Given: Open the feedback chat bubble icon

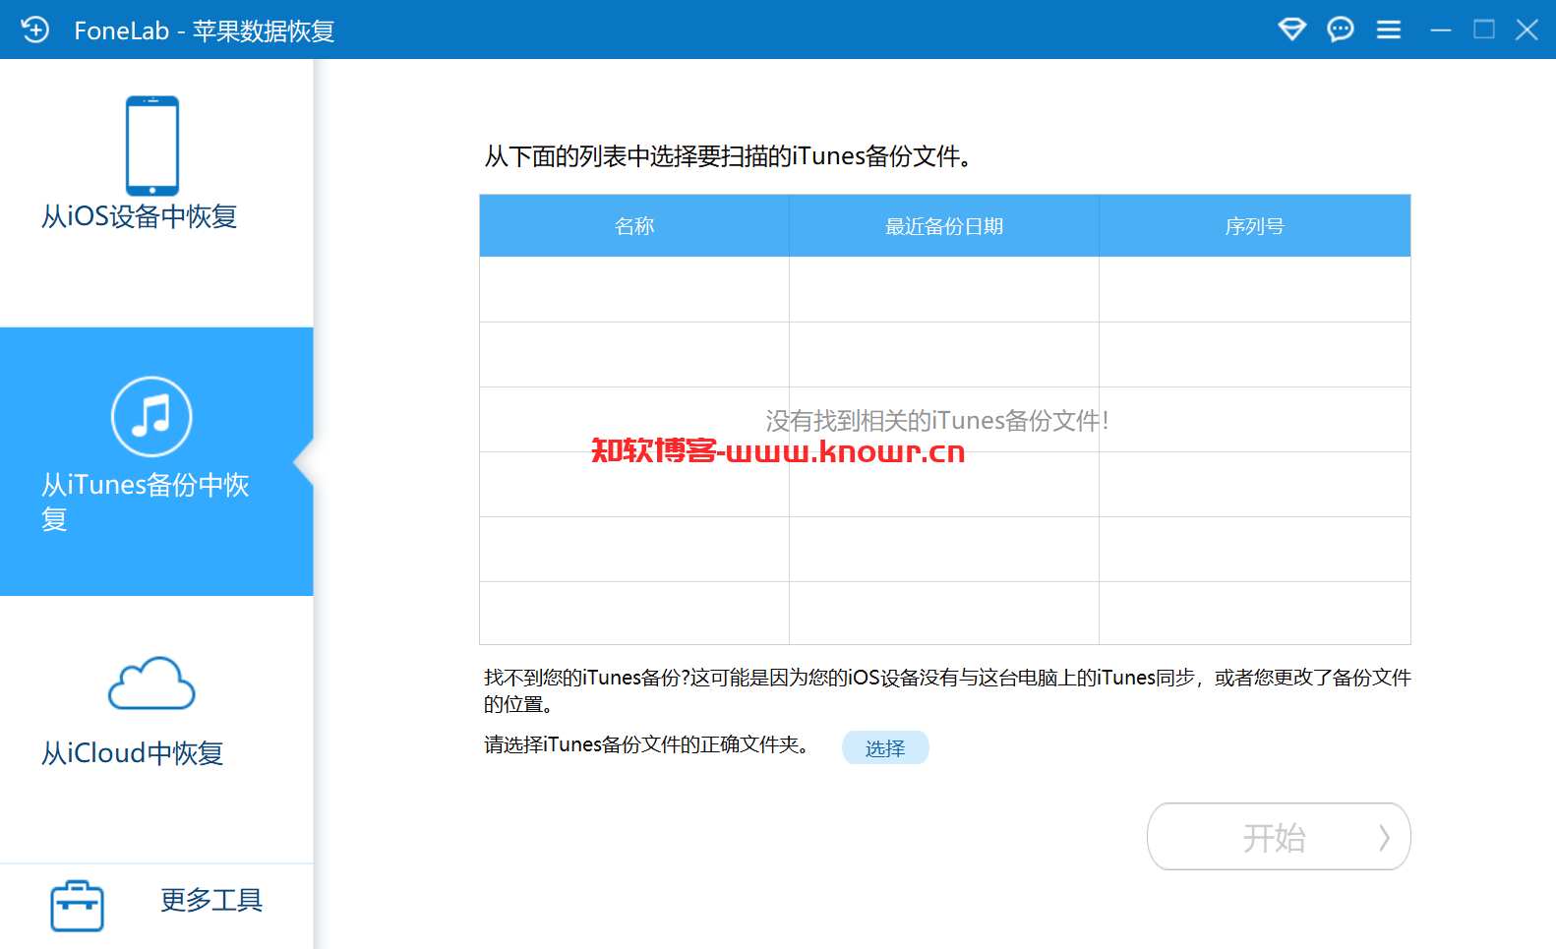Looking at the screenshot, I should click(x=1340, y=30).
